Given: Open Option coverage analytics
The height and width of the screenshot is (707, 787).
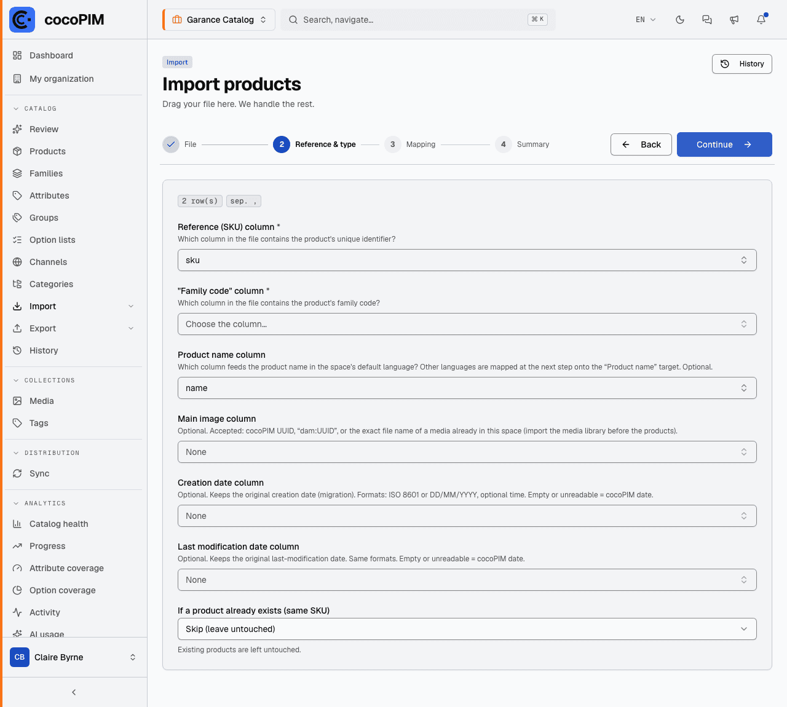Looking at the screenshot, I should (x=74, y=590).
